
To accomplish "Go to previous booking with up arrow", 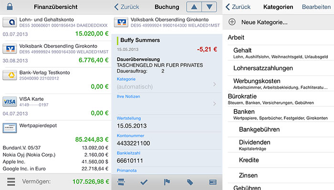I will [194, 7].
